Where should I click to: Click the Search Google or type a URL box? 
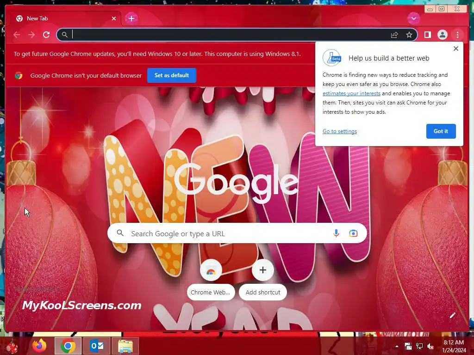[237, 233]
